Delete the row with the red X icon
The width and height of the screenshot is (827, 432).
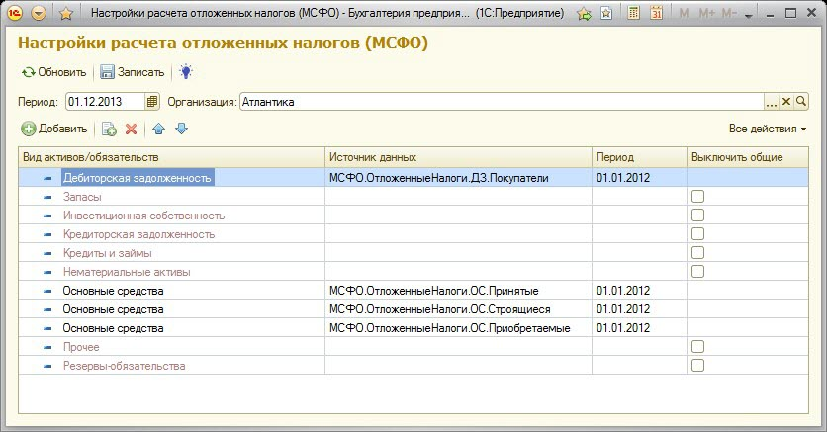[131, 130]
